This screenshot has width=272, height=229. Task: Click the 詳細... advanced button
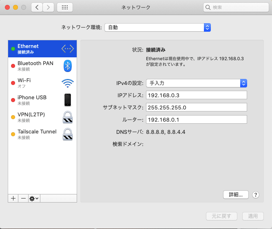(x=236, y=195)
